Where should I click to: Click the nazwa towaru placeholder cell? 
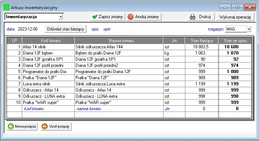click(x=119, y=109)
